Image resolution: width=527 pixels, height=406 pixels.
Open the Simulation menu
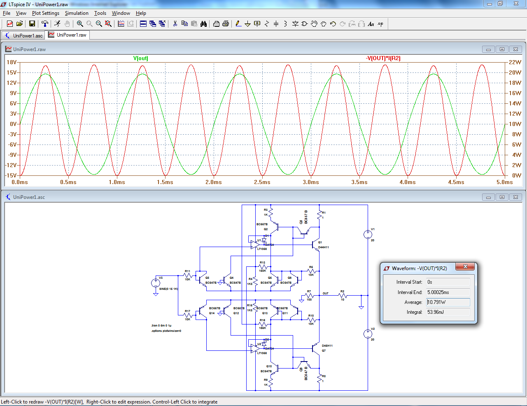tap(77, 13)
